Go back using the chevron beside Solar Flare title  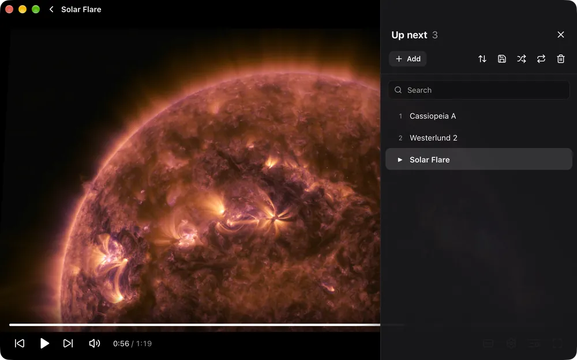51,10
